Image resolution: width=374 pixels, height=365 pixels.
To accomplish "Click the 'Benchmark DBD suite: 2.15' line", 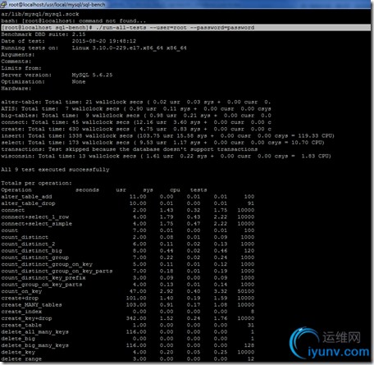I will point(43,34).
